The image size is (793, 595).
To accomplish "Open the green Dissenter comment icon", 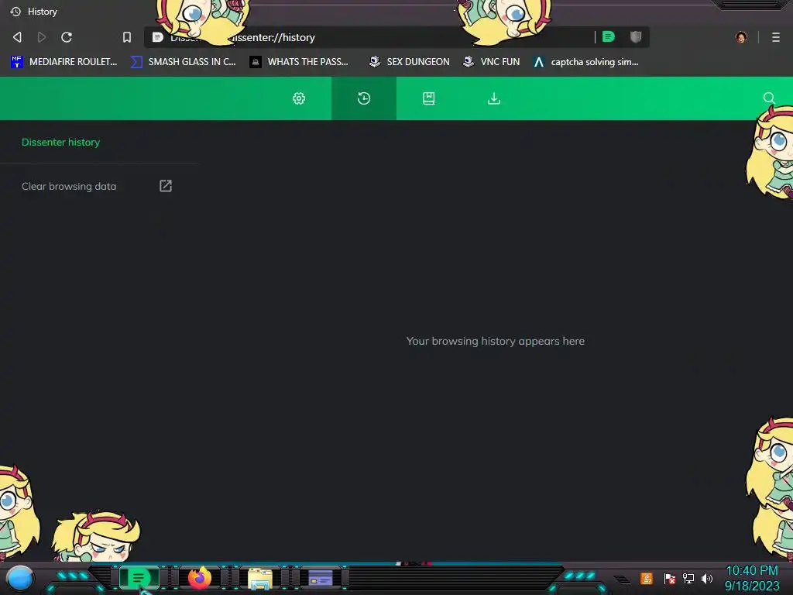I will [609, 36].
